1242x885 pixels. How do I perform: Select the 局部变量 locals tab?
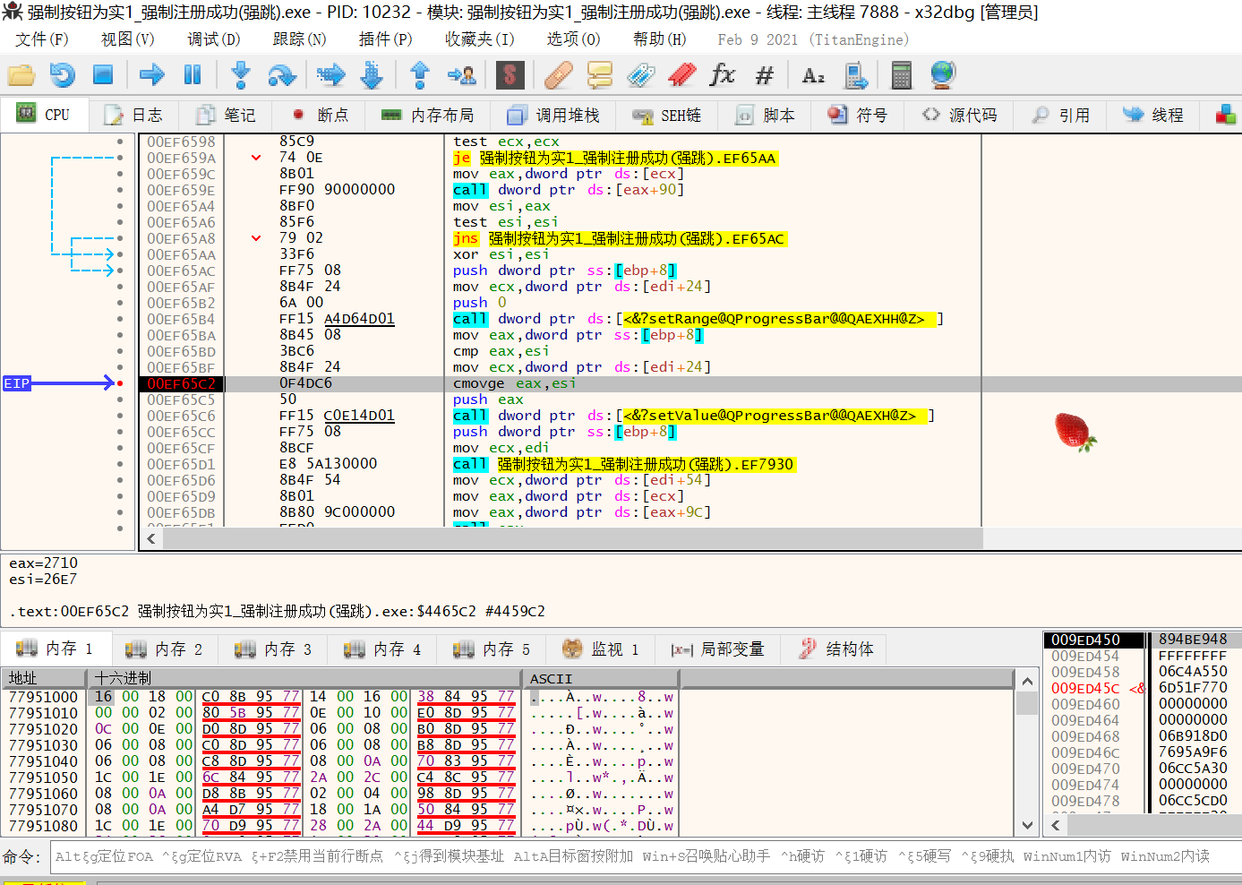coord(718,649)
